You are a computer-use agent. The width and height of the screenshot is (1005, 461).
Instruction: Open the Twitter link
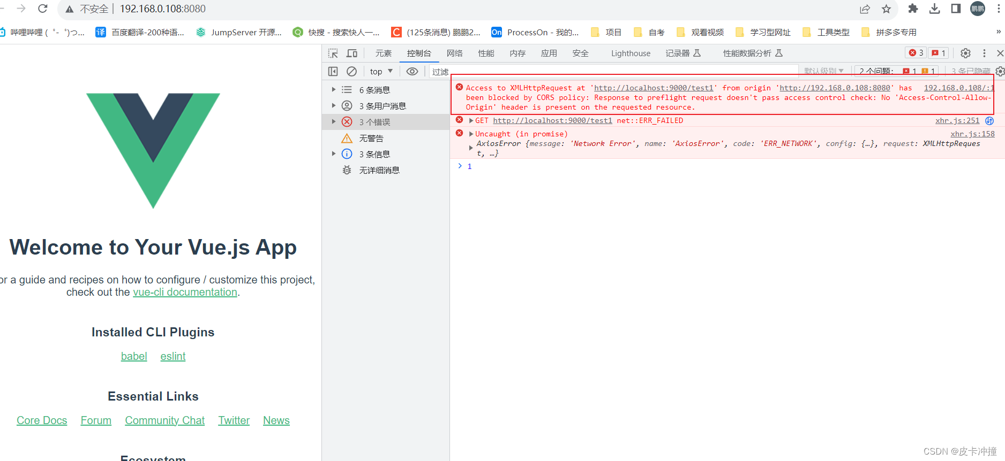tap(234, 420)
